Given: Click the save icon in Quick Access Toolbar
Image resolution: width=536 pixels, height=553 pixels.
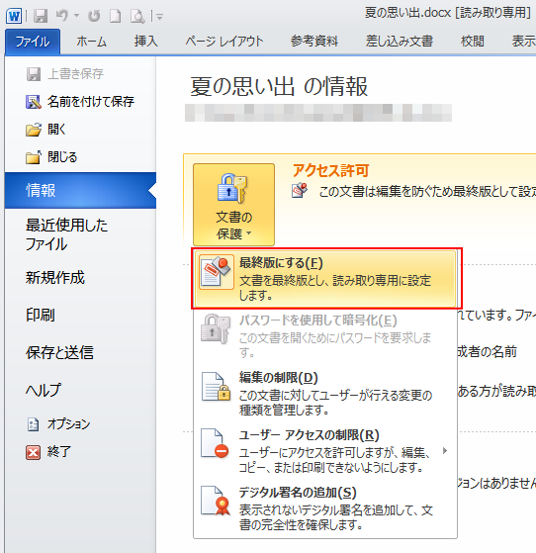Looking at the screenshot, I should [41, 16].
